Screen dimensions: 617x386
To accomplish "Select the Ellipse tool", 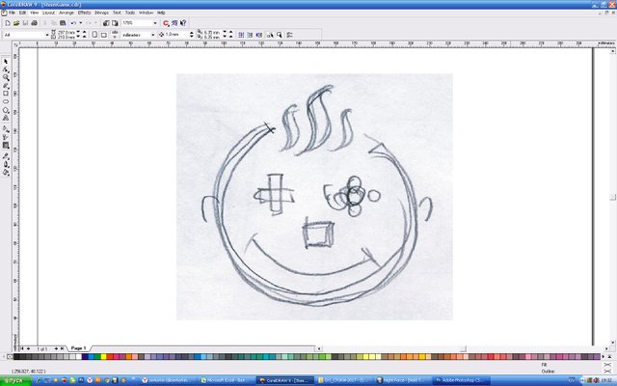I will pos(6,101).
